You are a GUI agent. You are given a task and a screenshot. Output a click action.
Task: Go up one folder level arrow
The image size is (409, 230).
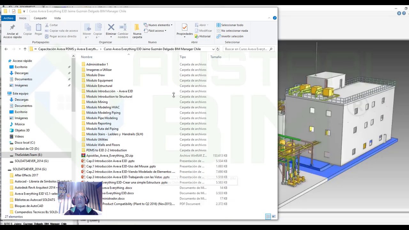pyautogui.click(x=25, y=49)
